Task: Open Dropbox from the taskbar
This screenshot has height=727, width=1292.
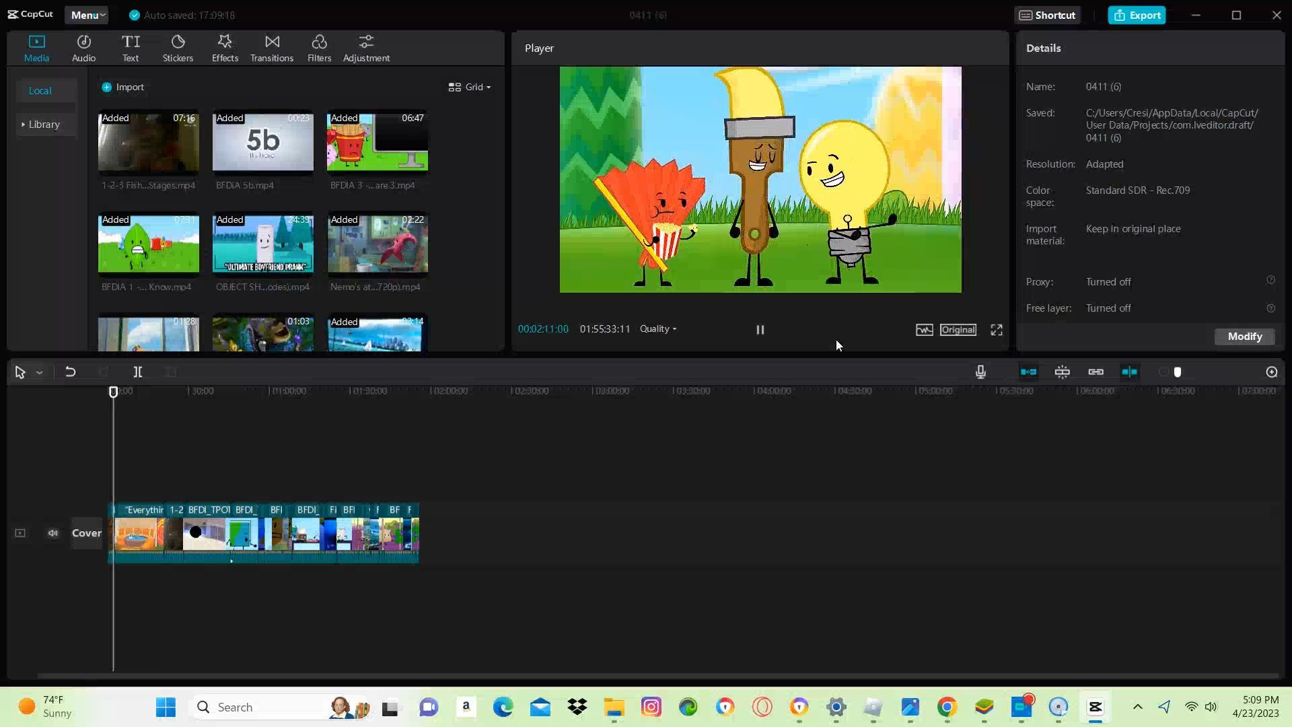Action: coord(577,707)
